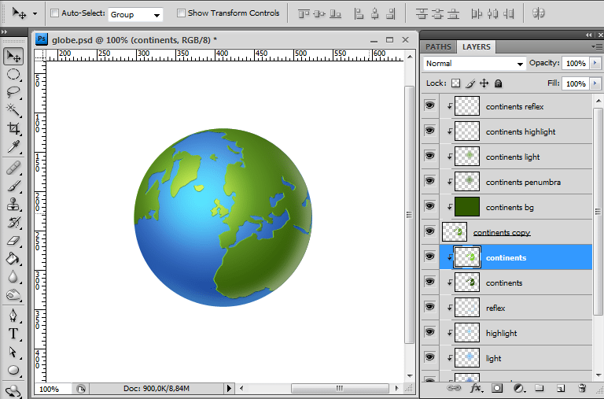Image resolution: width=604 pixels, height=399 pixels.
Task: Switch to the Paths tab
Action: pyautogui.click(x=438, y=47)
